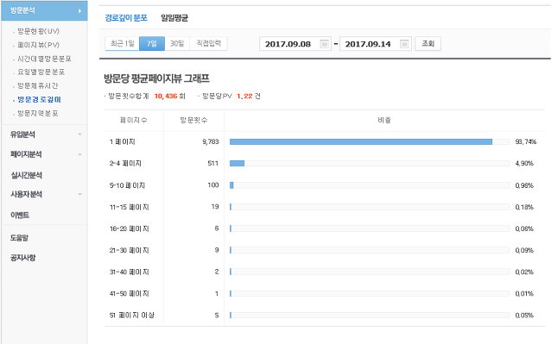The width and height of the screenshot is (558, 344).
Task: Open 방문체류시간 in the sidebar
Action: 38,86
